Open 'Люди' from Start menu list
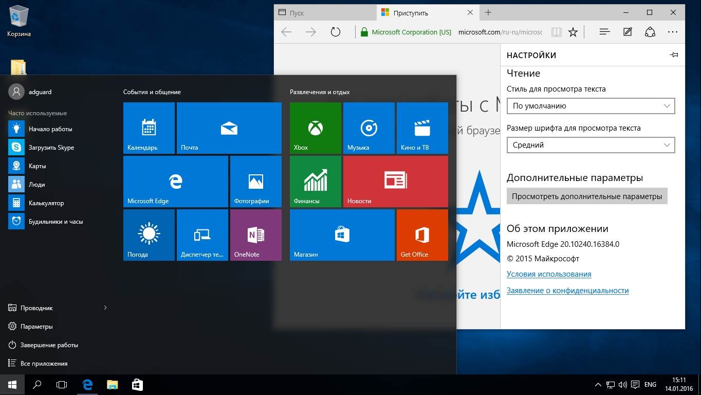Viewport: 701px width, 395px height. [x=58, y=185]
